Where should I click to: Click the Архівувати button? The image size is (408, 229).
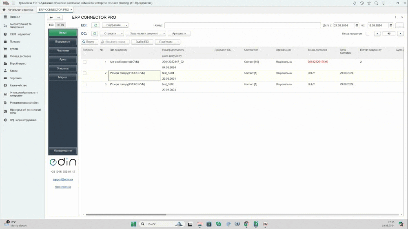coord(179,33)
